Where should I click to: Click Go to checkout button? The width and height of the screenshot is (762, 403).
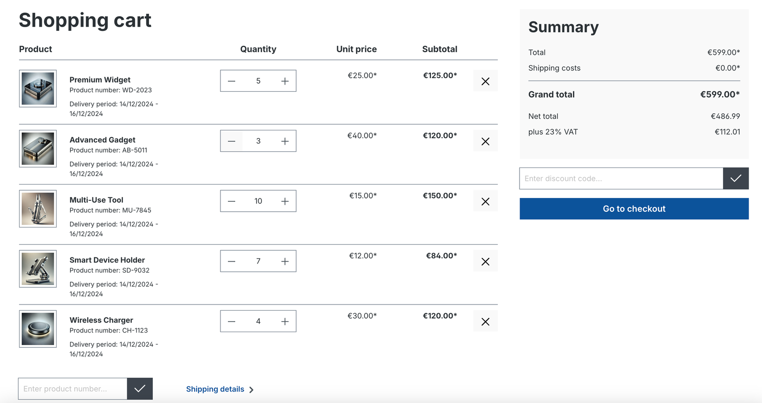tap(633, 209)
